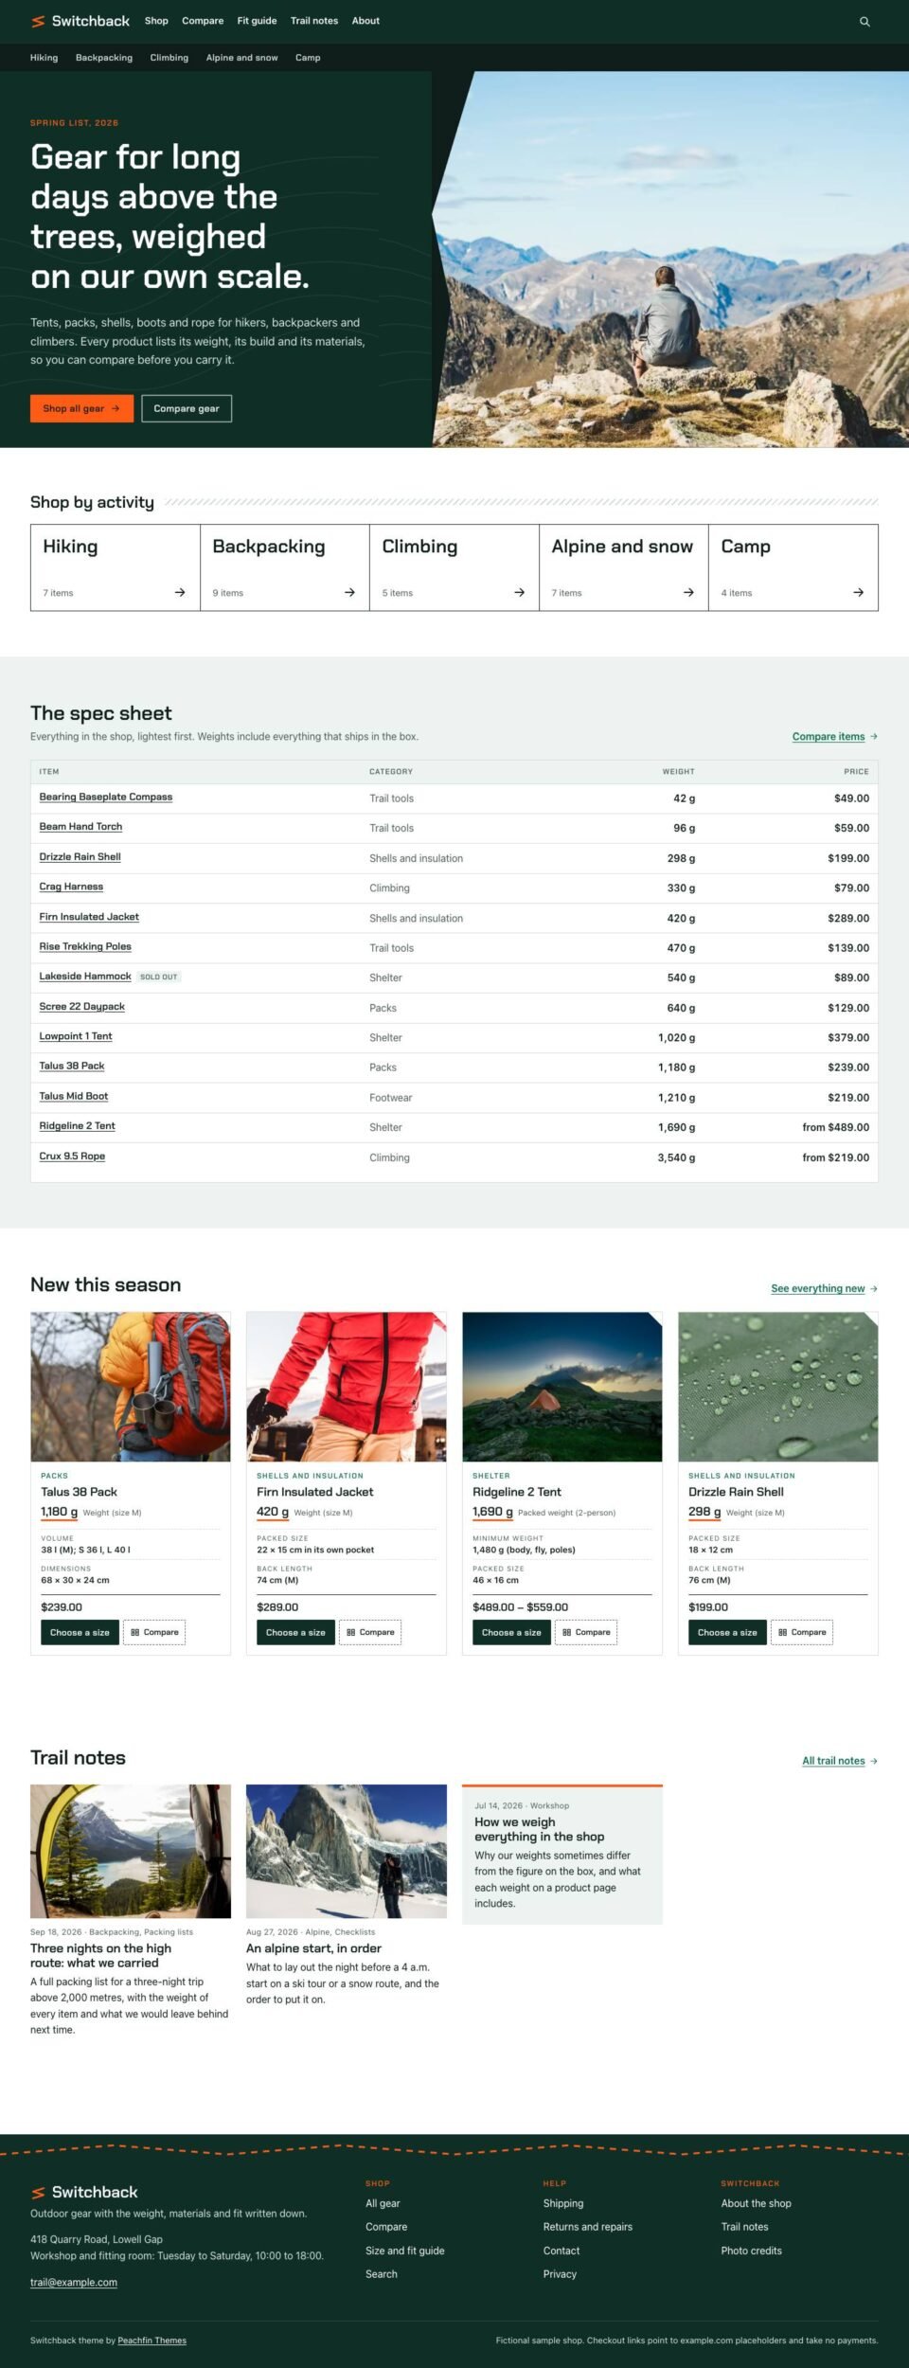Click the See everything new link
Image resolution: width=909 pixels, height=2368 pixels.
tap(818, 1289)
